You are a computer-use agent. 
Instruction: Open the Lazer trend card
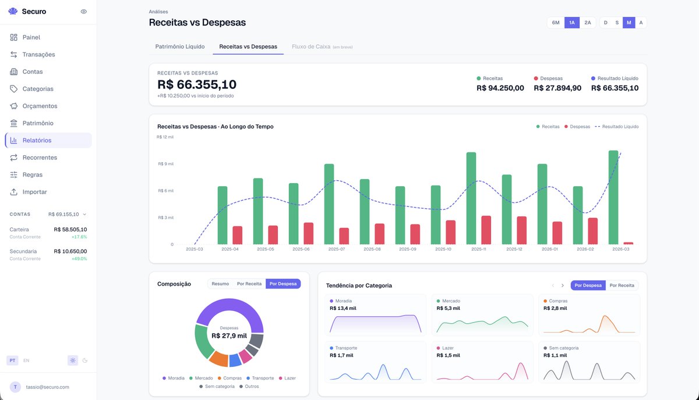point(483,362)
